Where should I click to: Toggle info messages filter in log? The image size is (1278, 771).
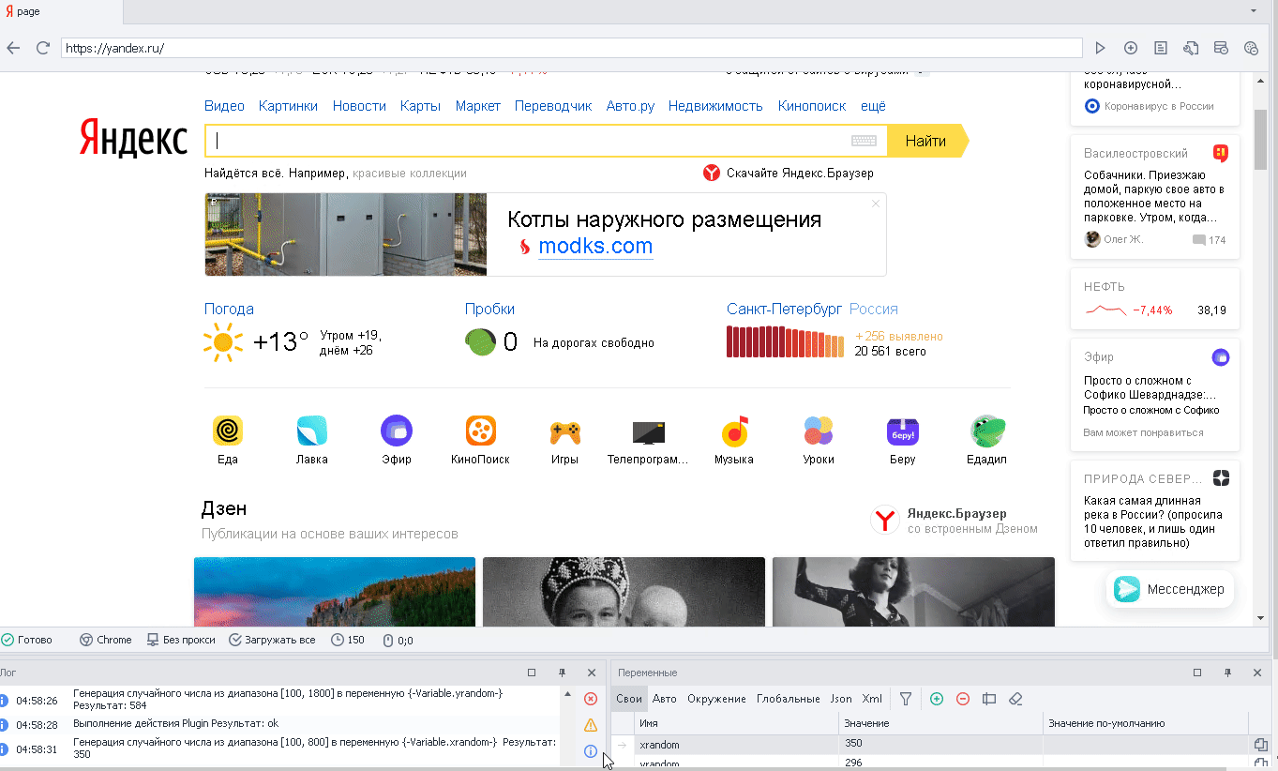click(591, 751)
